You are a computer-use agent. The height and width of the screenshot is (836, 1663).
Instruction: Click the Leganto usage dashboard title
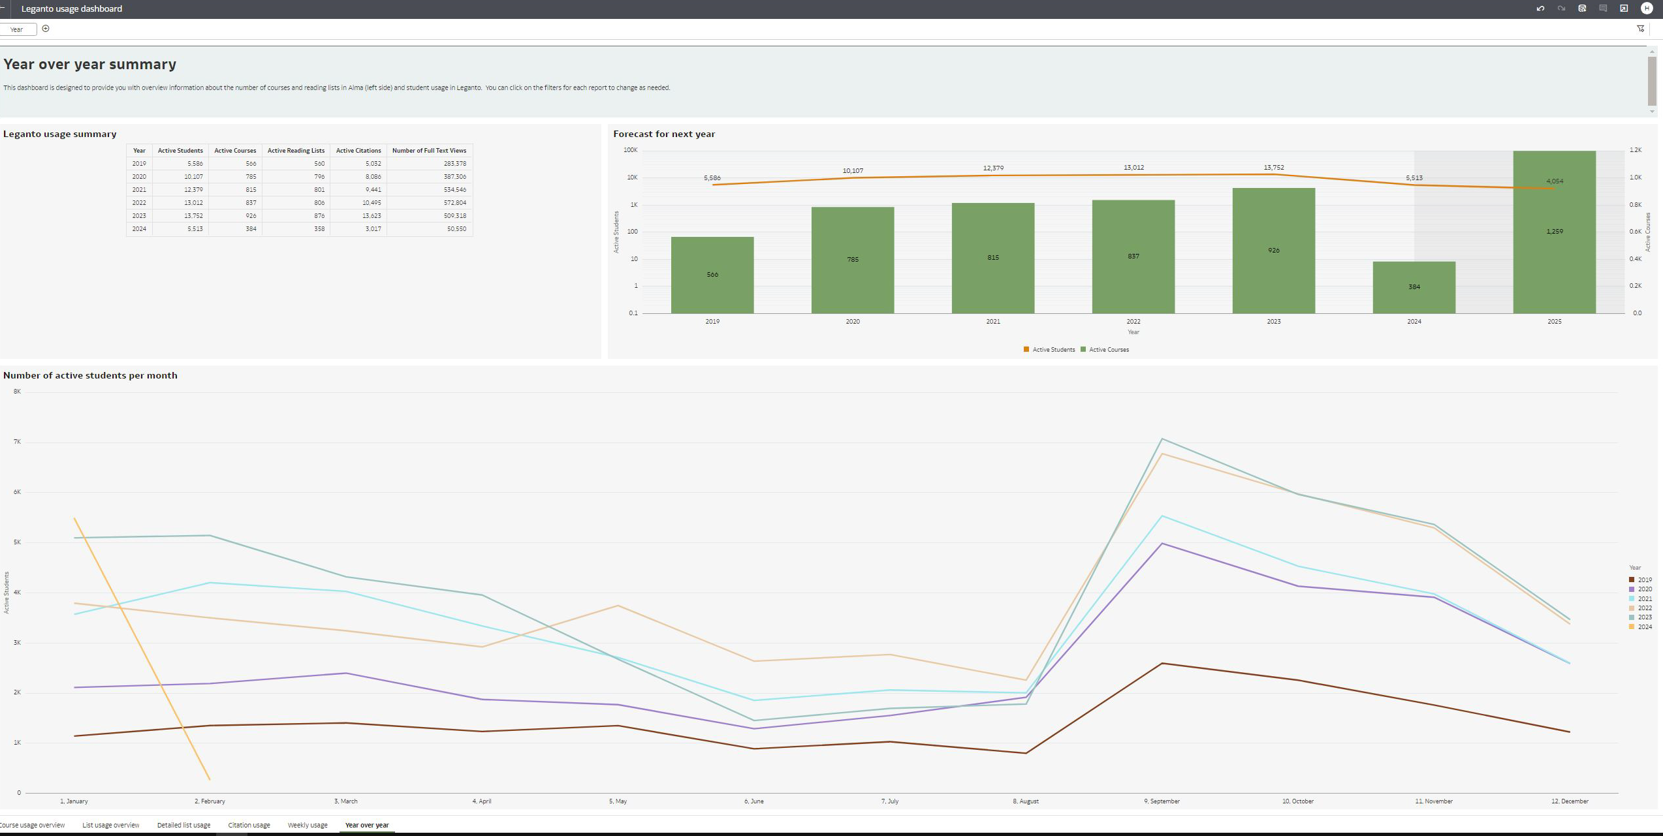pyautogui.click(x=72, y=8)
